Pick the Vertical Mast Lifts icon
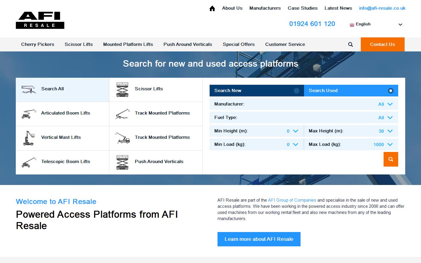 pos(29,138)
